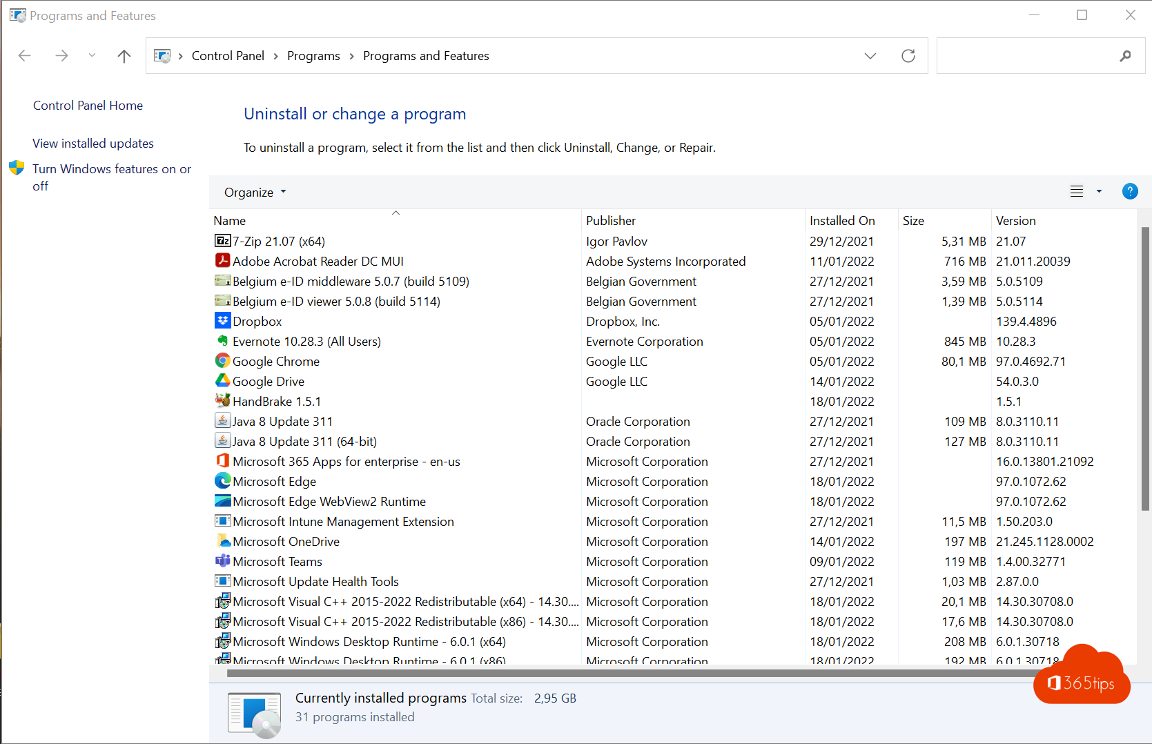Image resolution: width=1152 pixels, height=744 pixels.
Task: Click the search magnifier icon
Action: (x=1126, y=56)
